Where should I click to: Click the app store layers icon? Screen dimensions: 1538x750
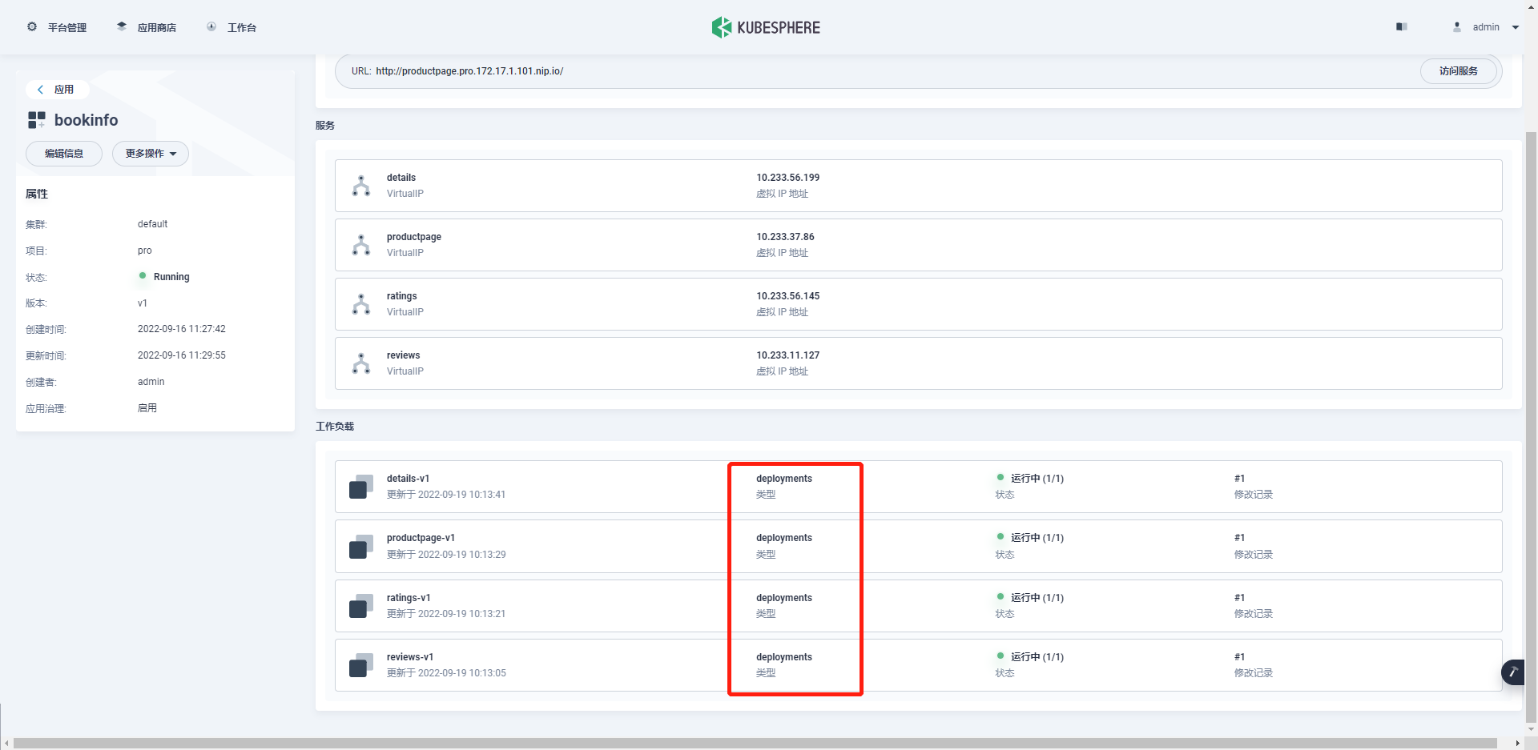tap(122, 26)
